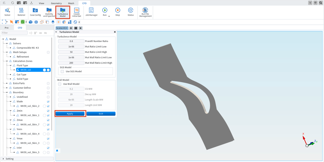324x162 pixels.
Task: Open the Run dropdown arrow
Action: (109, 16)
